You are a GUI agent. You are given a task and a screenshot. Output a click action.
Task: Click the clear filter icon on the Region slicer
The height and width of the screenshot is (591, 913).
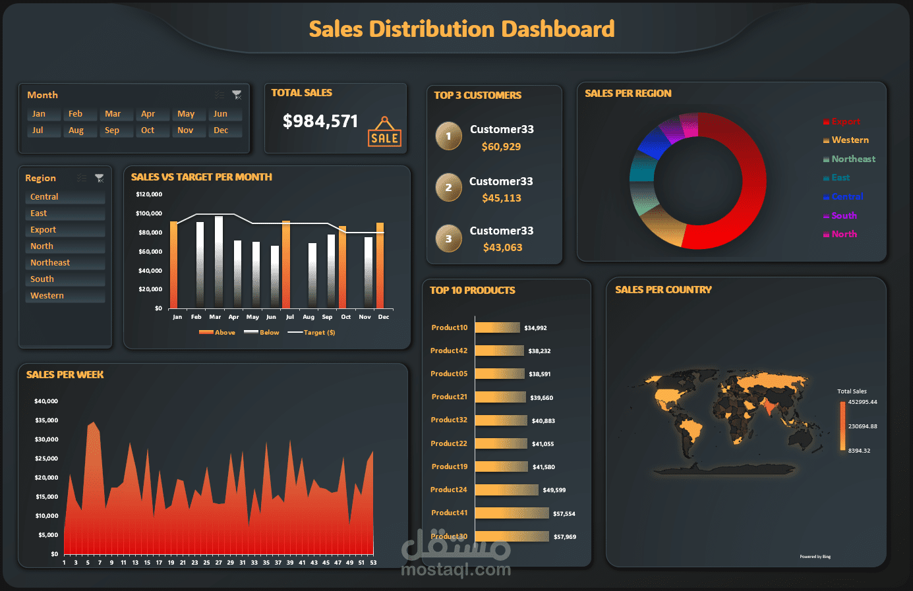click(x=100, y=178)
